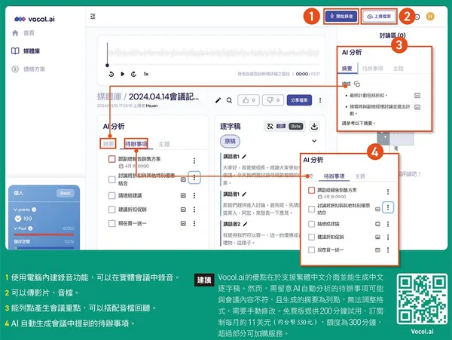This screenshot has height=340, width=452.
Task: Check the 現在買一送一 to-do item
Action: pos(111,223)
